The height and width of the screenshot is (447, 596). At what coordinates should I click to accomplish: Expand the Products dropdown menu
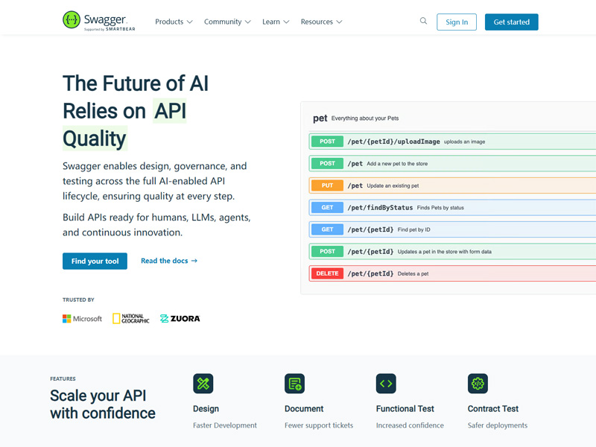174,22
